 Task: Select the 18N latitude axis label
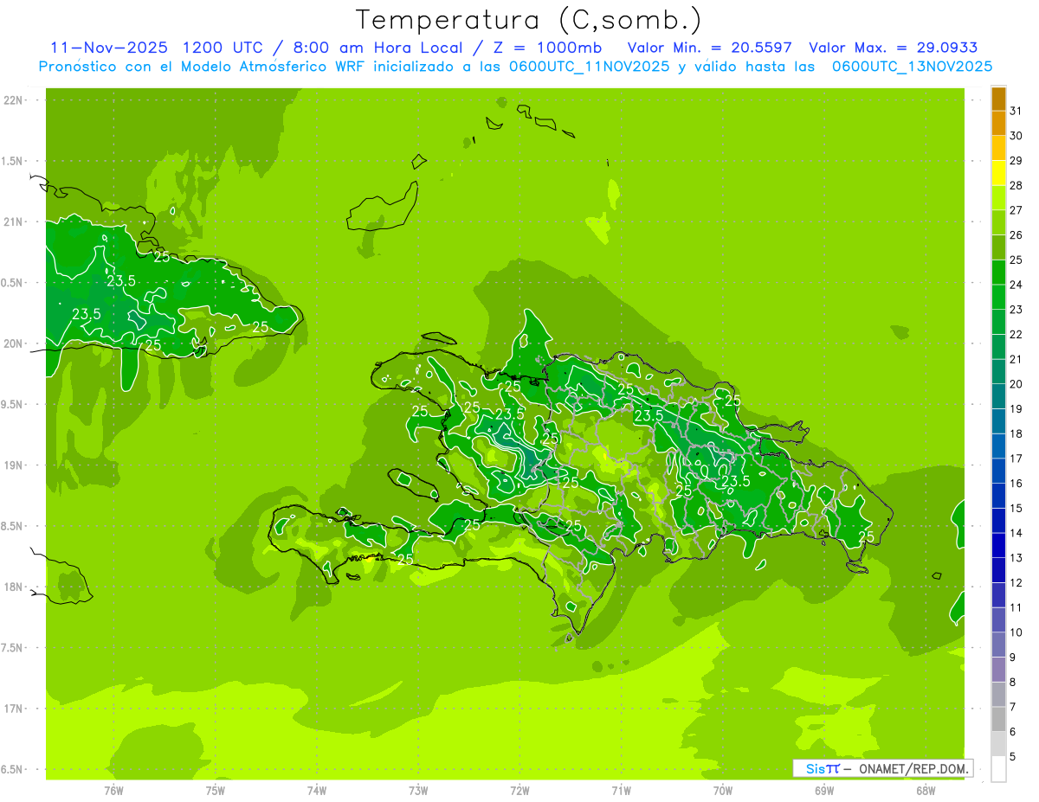click(13, 587)
